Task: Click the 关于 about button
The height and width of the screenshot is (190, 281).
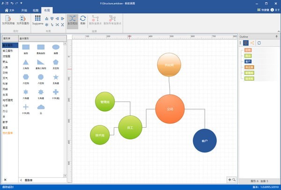Action: [x=274, y=10]
